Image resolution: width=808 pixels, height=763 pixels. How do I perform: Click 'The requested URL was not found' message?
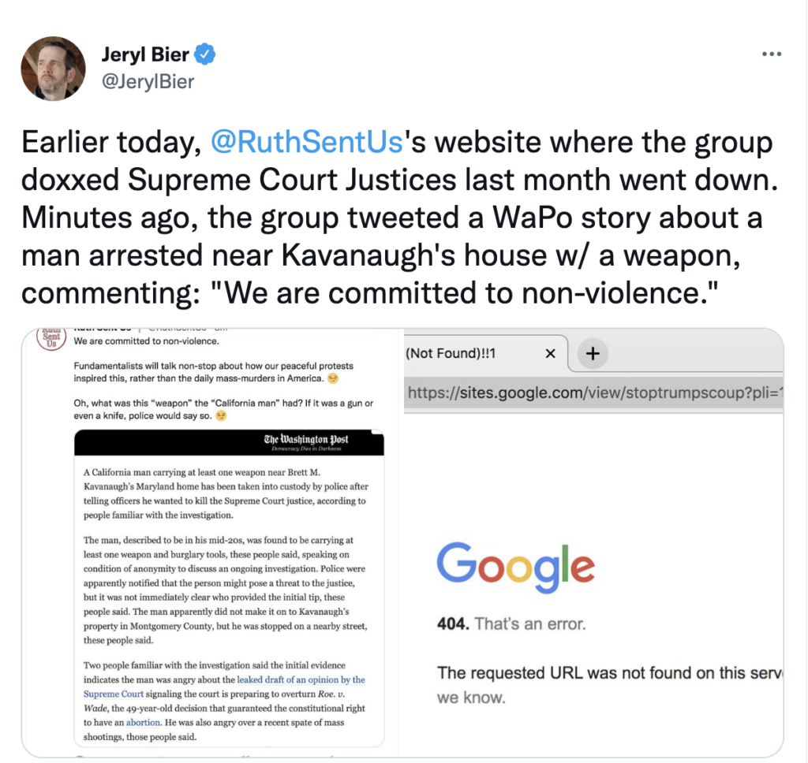point(609,673)
